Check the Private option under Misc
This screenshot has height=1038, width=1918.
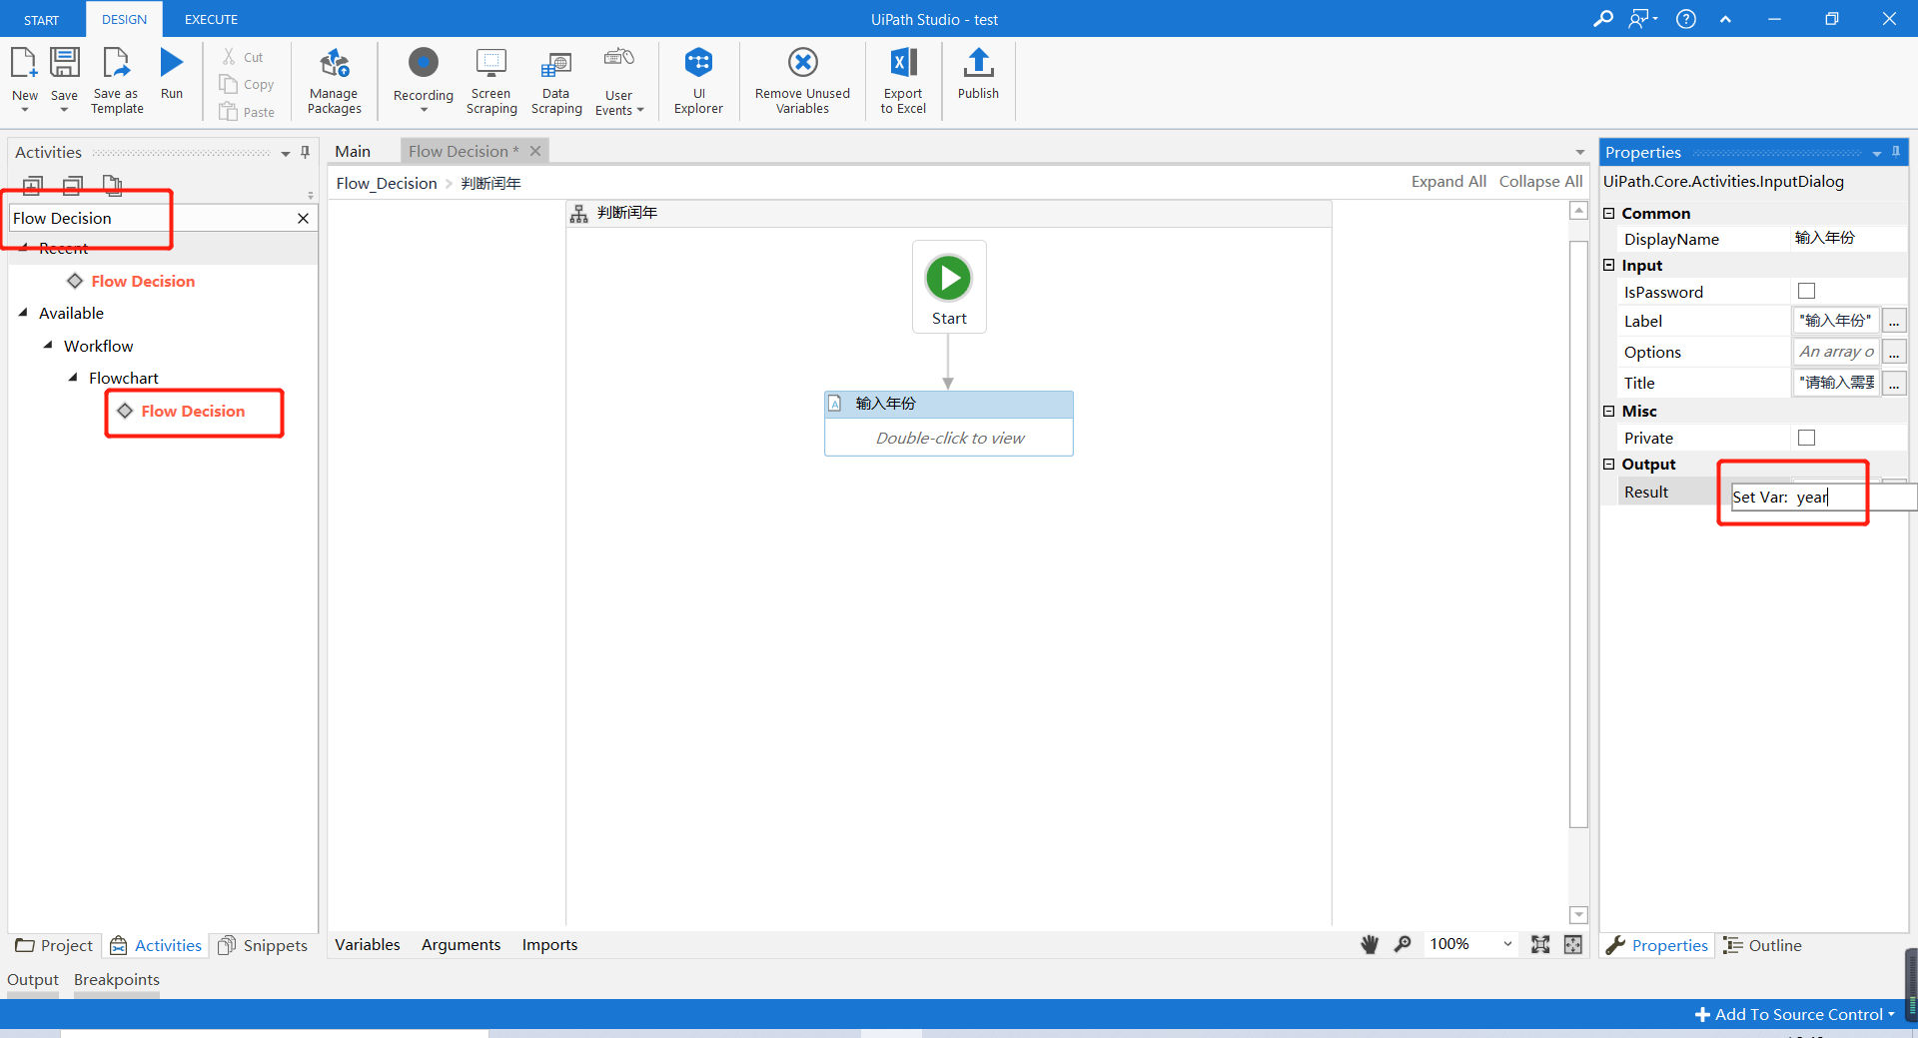click(1805, 437)
